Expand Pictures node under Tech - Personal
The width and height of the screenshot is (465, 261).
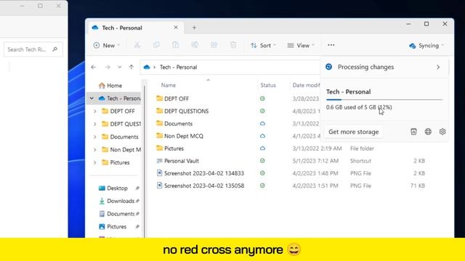point(95,162)
